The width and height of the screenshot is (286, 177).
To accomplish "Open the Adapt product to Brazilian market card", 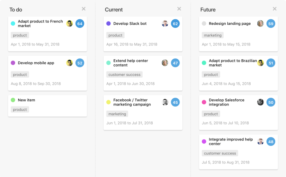I will 232,63.
